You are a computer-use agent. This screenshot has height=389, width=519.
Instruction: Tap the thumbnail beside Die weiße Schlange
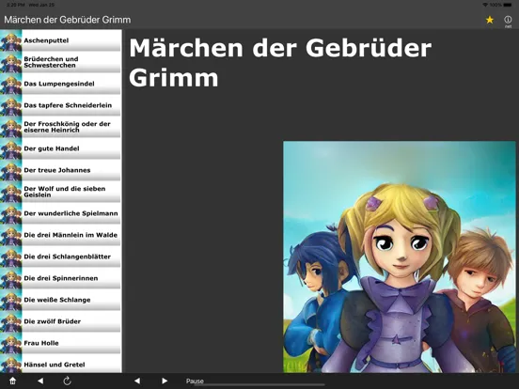(11, 300)
